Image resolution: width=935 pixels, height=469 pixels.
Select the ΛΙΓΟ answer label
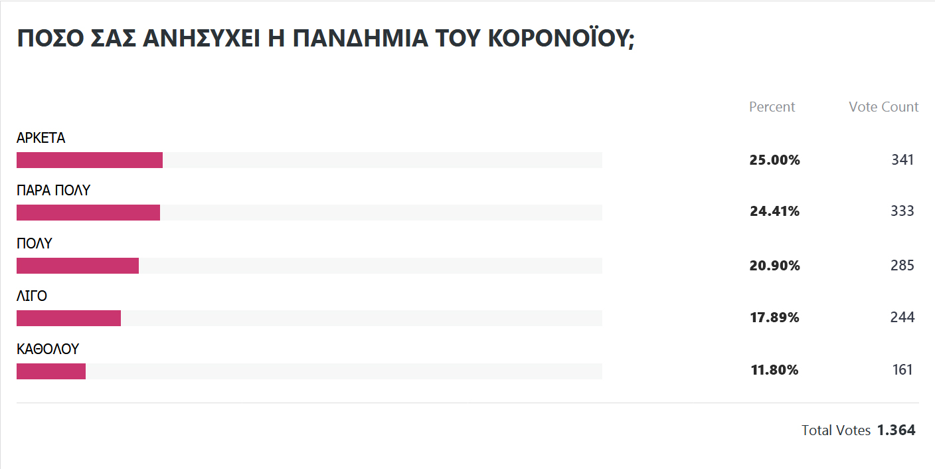(32, 296)
